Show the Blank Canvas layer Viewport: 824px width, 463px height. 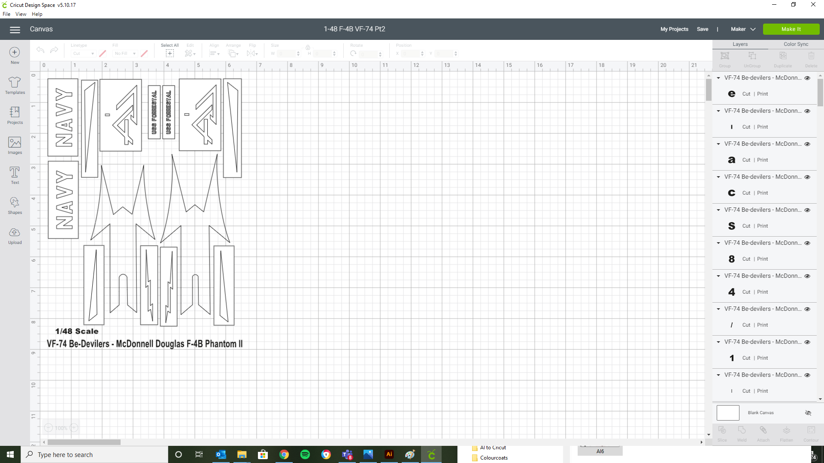808,413
